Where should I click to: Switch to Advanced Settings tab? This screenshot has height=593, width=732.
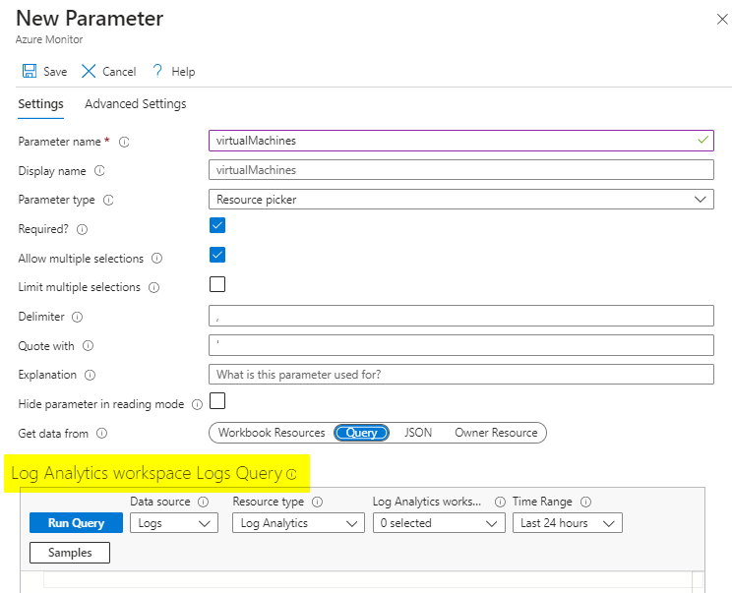[x=136, y=104]
